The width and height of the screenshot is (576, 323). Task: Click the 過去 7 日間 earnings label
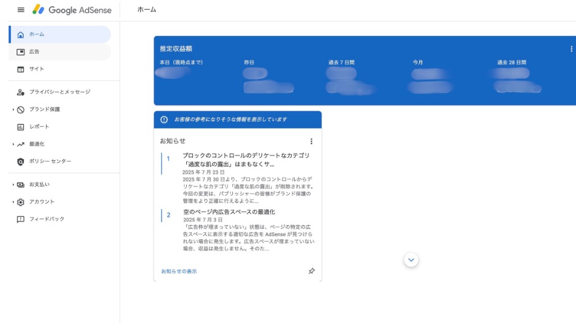[341, 62]
